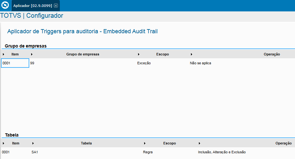295x159 pixels.
Task: Click the Exceção scope cell
Action: click(x=144, y=63)
